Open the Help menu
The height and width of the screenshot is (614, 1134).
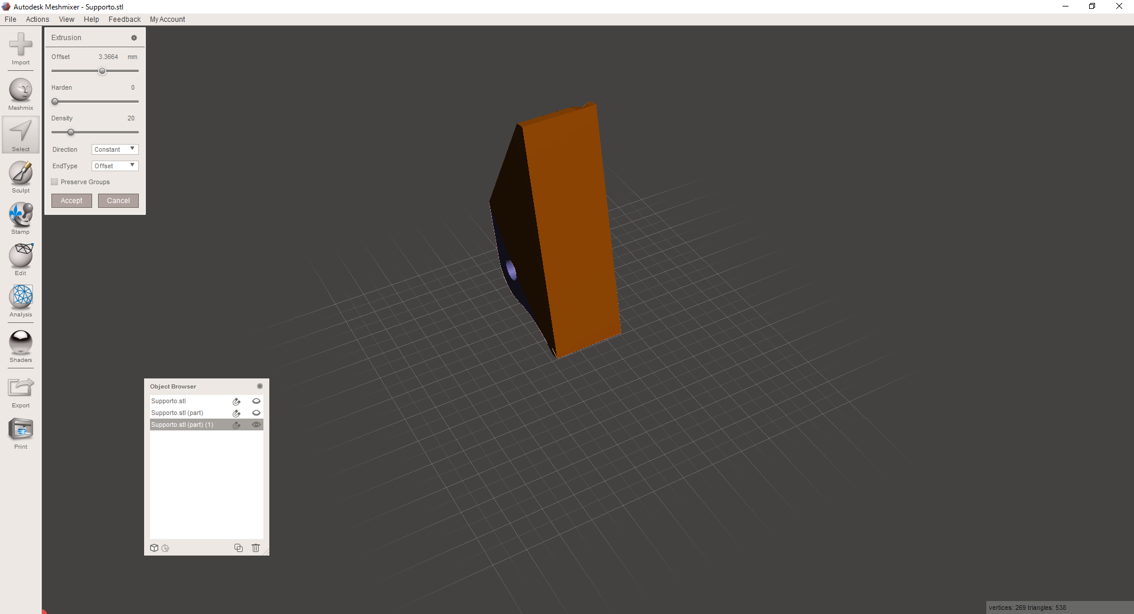[92, 19]
